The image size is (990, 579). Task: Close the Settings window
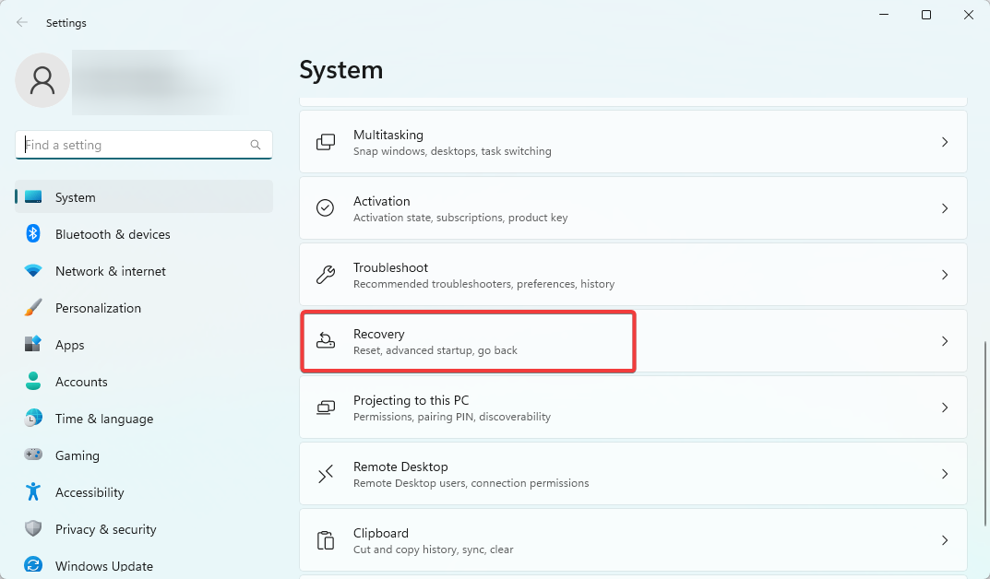pos(969,15)
